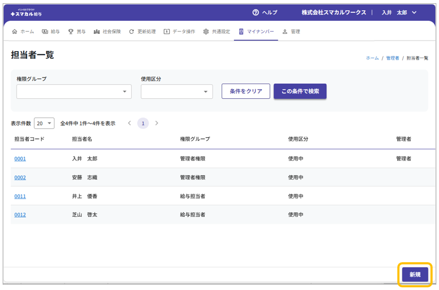
Task: Click the Help question mark icon
Action: (x=256, y=12)
